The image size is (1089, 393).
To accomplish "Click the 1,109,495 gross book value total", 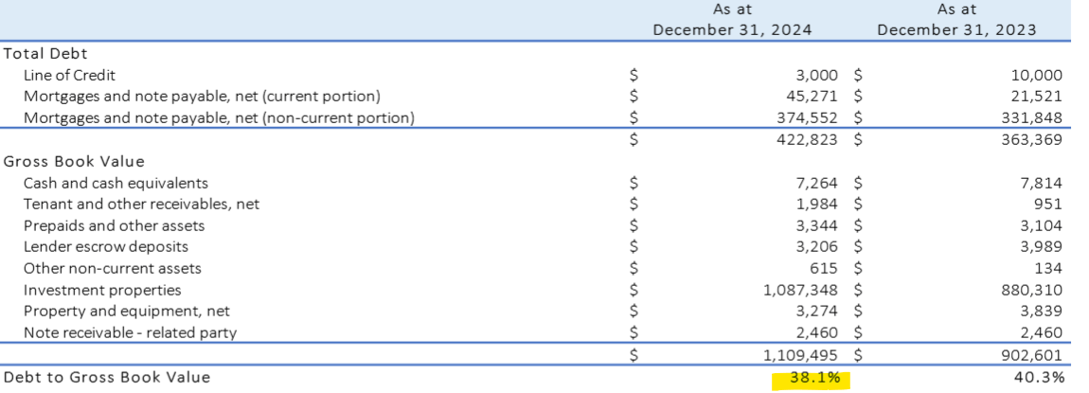I will pyautogui.click(x=803, y=355).
